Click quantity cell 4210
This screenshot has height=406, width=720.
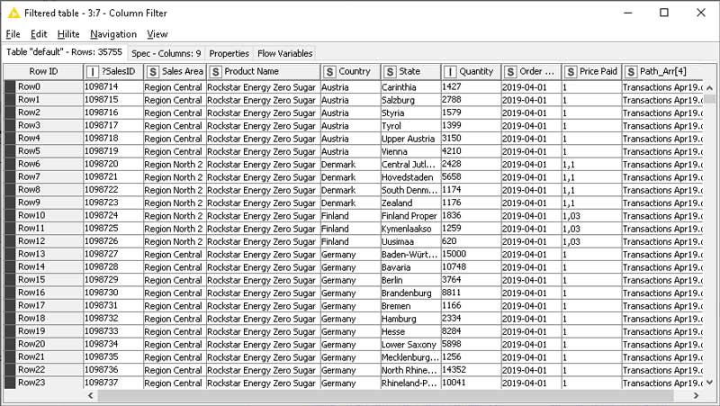pyautogui.click(x=471, y=151)
